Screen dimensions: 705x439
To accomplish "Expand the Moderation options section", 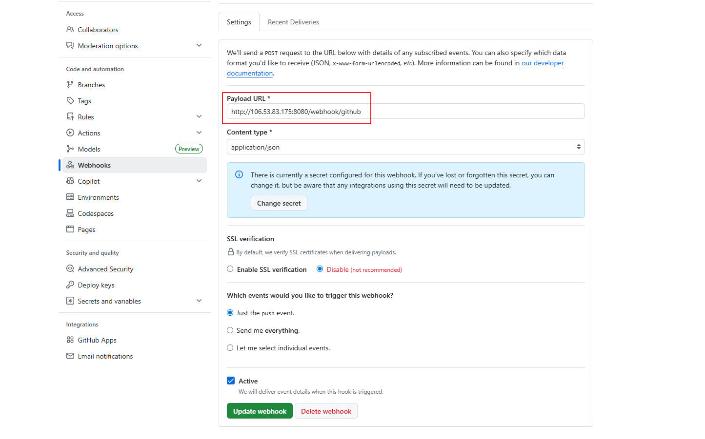I will 199,46.
